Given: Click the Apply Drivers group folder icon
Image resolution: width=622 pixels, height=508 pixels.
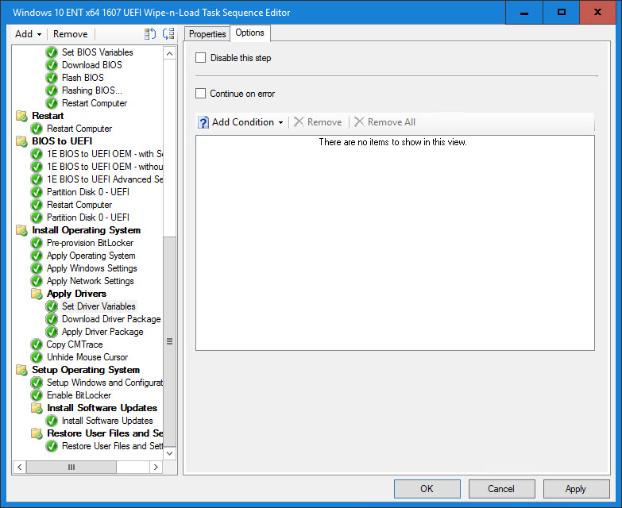Looking at the screenshot, I should click(37, 294).
